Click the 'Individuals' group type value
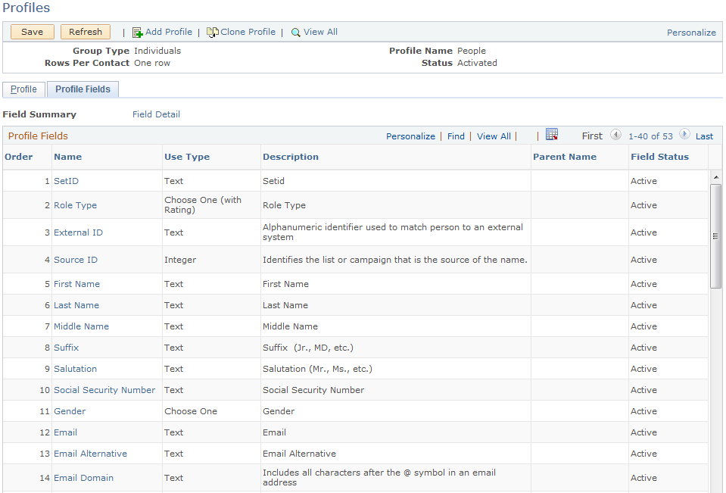This screenshot has width=726, height=493. [x=157, y=51]
